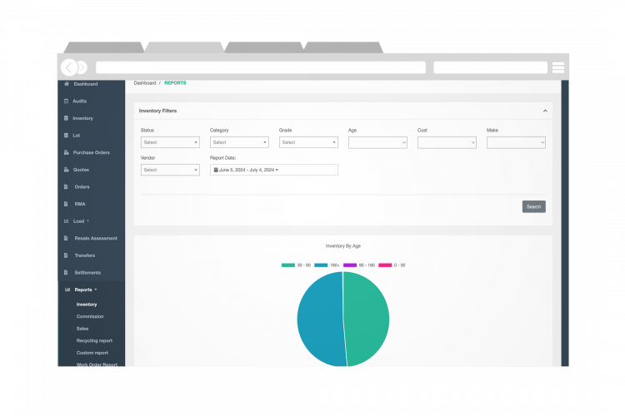Open the Report Date range picker
The width and height of the screenshot is (625, 416).
click(x=274, y=170)
